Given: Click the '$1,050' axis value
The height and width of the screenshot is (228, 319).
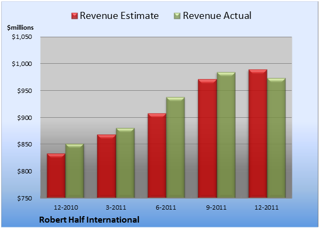Looking at the screenshot, I should 22,37.
